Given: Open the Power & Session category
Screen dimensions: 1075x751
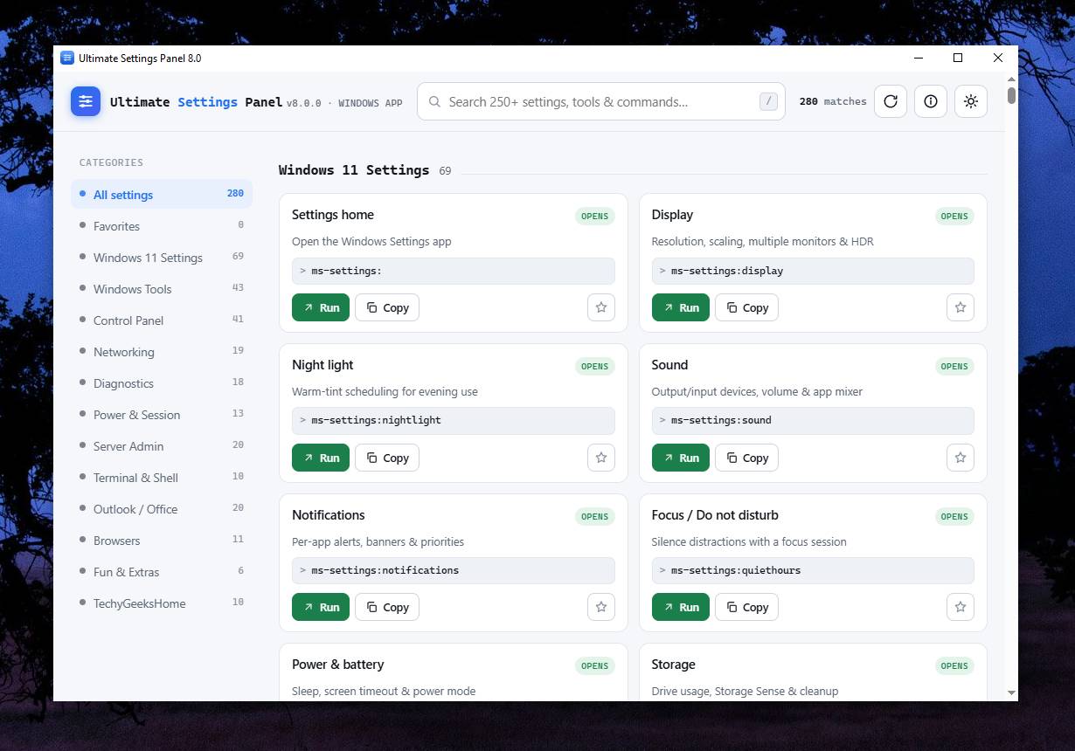Looking at the screenshot, I should [x=162, y=414].
